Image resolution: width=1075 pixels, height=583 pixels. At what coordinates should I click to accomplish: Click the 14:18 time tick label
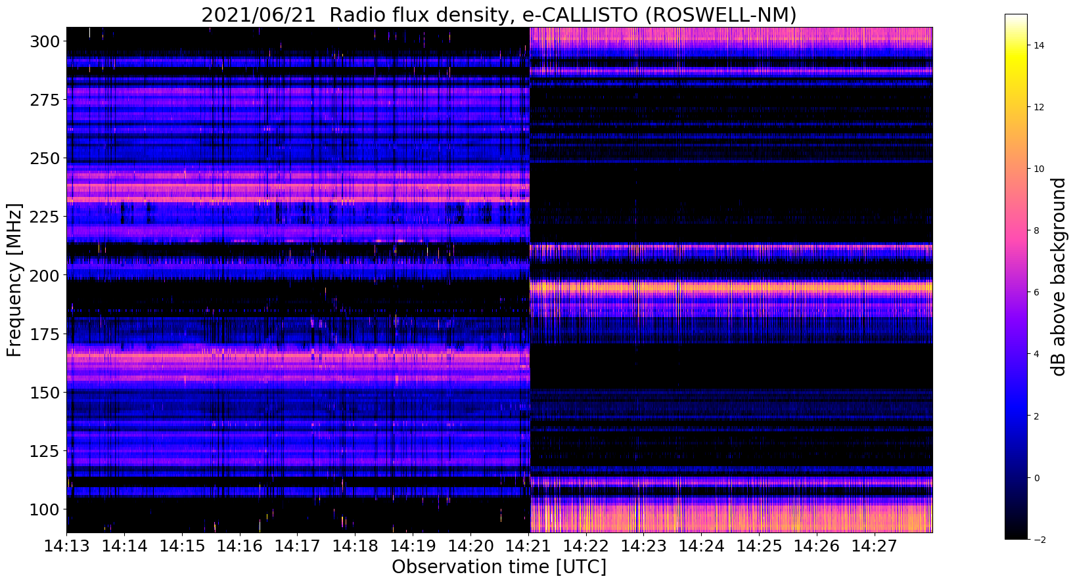(355, 546)
